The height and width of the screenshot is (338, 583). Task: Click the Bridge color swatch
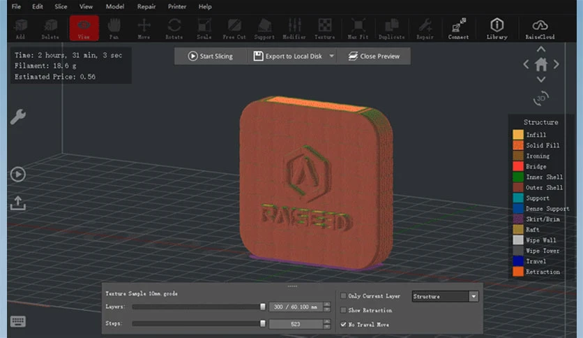(518, 166)
